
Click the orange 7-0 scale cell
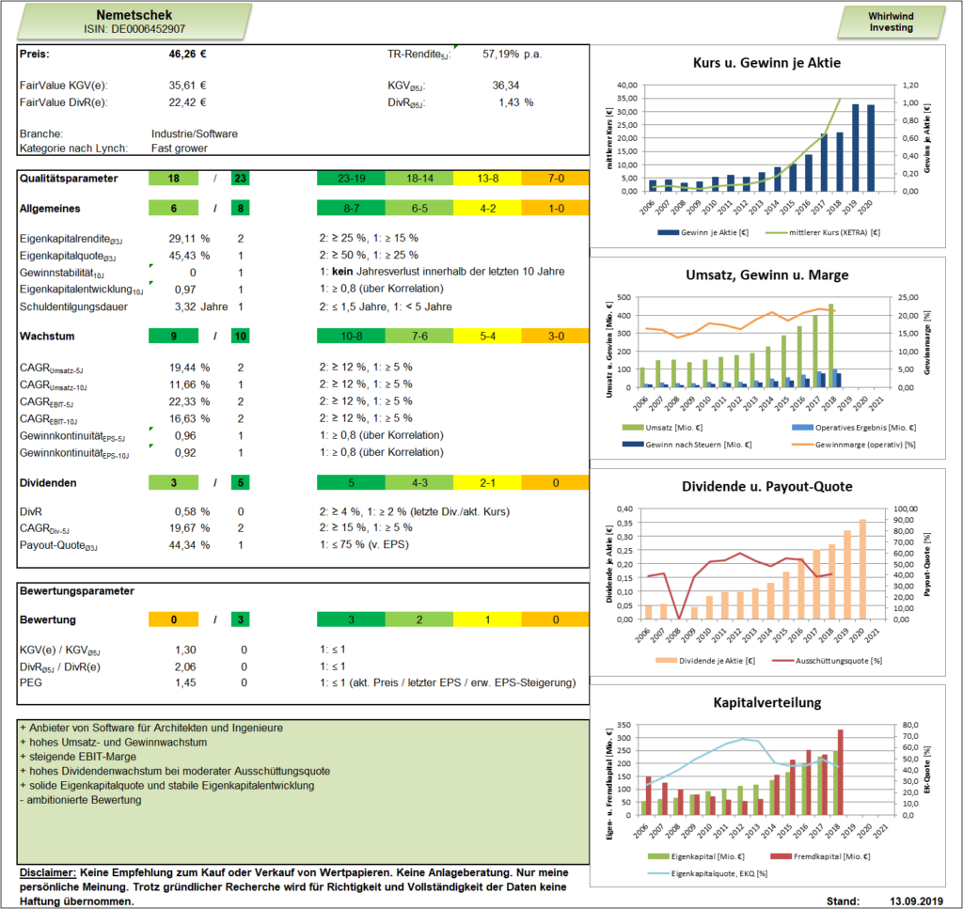[x=555, y=179]
